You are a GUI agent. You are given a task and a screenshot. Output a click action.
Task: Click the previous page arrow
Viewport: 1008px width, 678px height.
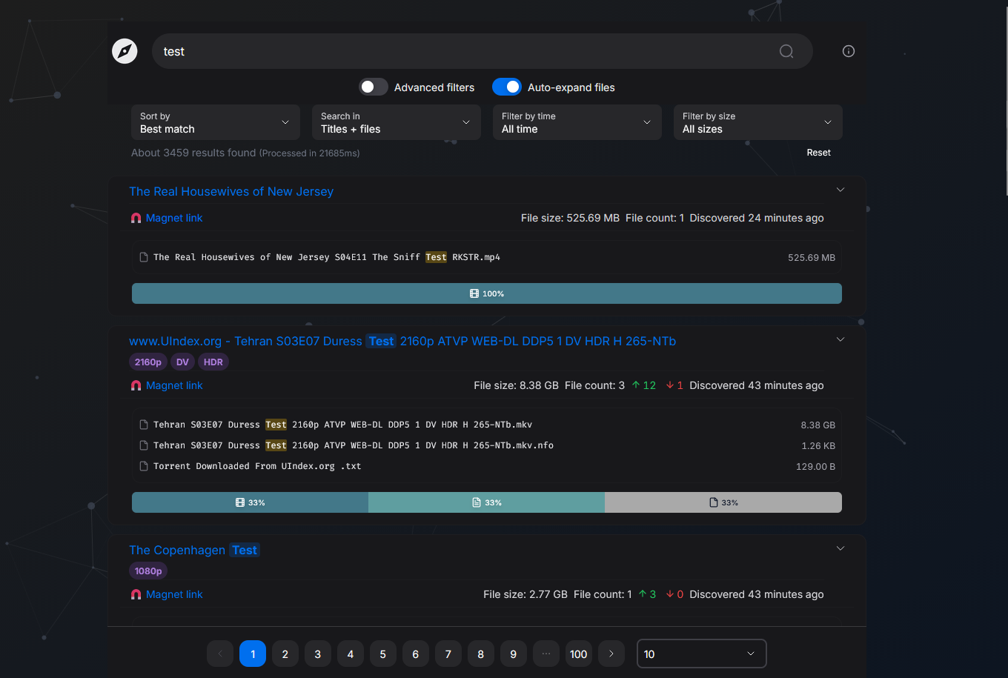coord(220,654)
